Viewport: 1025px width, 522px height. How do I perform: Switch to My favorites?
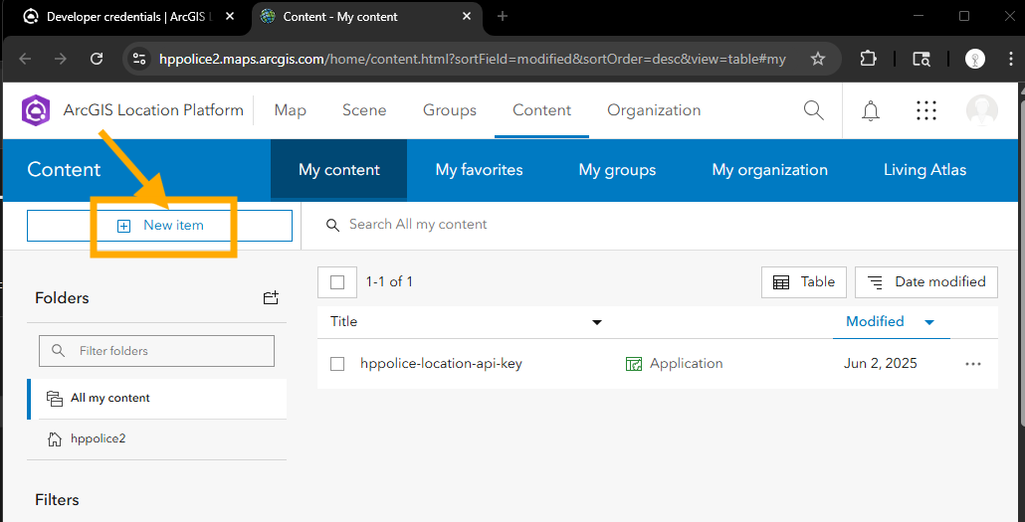coord(479,170)
